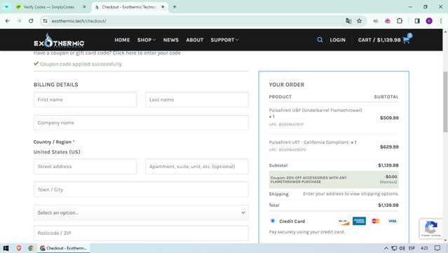The width and height of the screenshot is (448, 253).
Task: Click the reCAPTCHA badge
Action: tap(431, 228)
